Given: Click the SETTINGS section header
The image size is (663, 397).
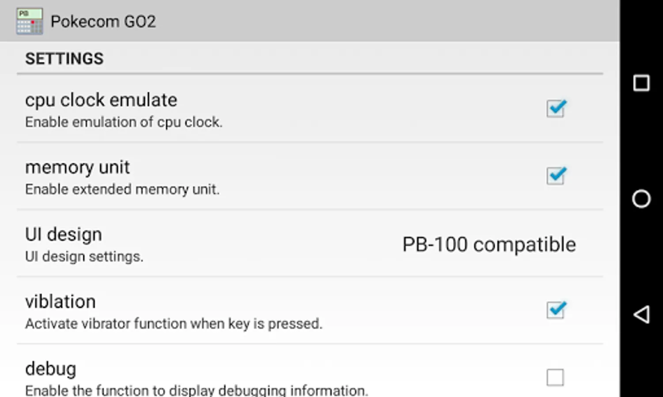Looking at the screenshot, I should point(64,59).
